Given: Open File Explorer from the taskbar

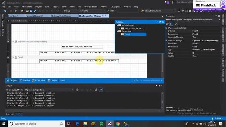Looking at the screenshot, I should tap(85, 124).
